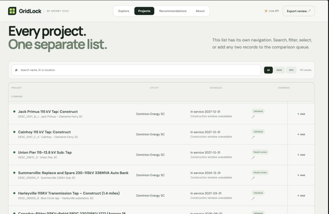Click Validated badge on Jack Primus row
The height and width of the screenshot is (214, 329).
(258, 111)
